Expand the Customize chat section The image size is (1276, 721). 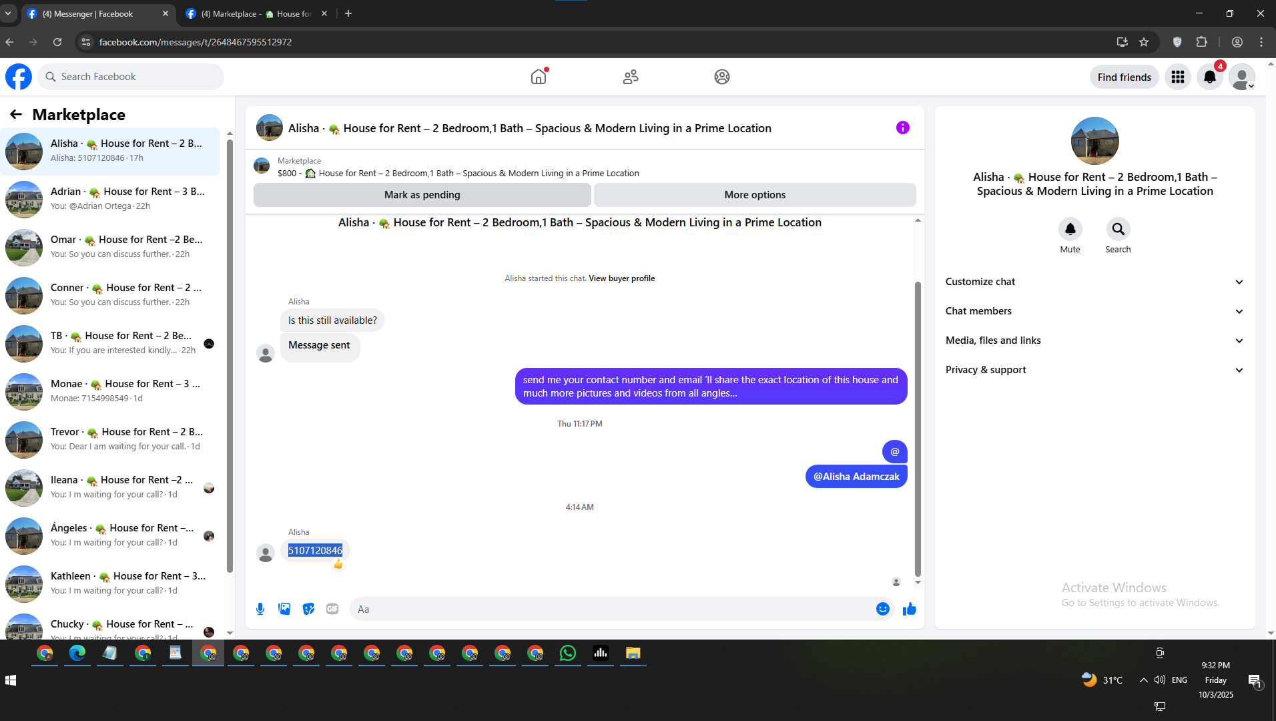point(1095,282)
